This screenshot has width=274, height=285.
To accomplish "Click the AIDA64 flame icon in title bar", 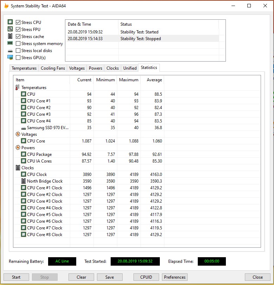I will click(6, 6).
